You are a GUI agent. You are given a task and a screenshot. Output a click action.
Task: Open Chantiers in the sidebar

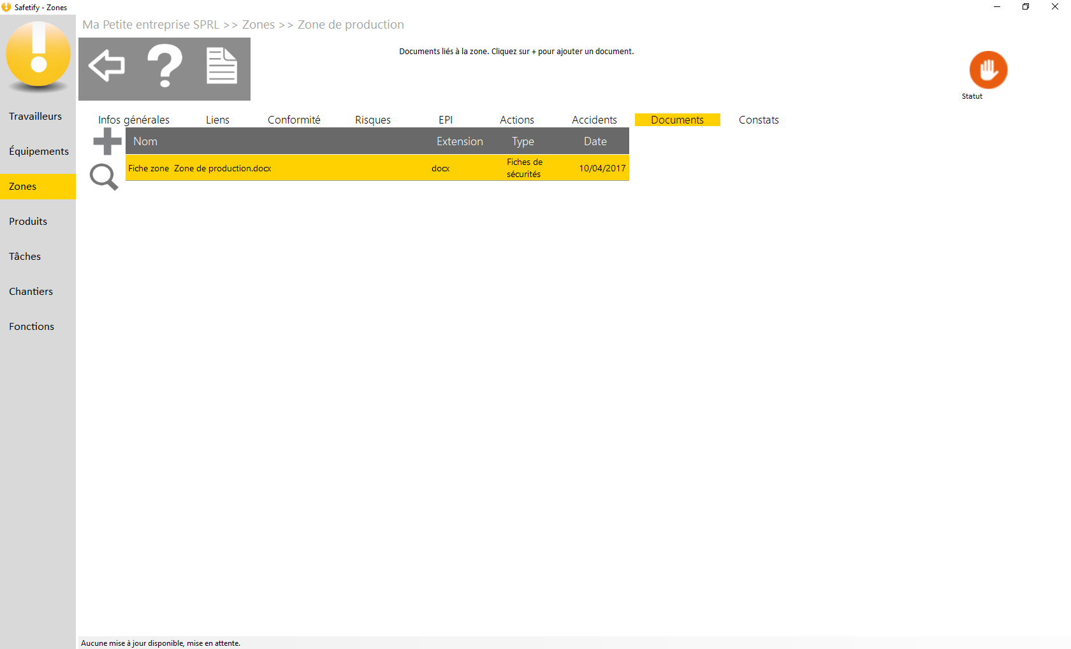coord(38,291)
